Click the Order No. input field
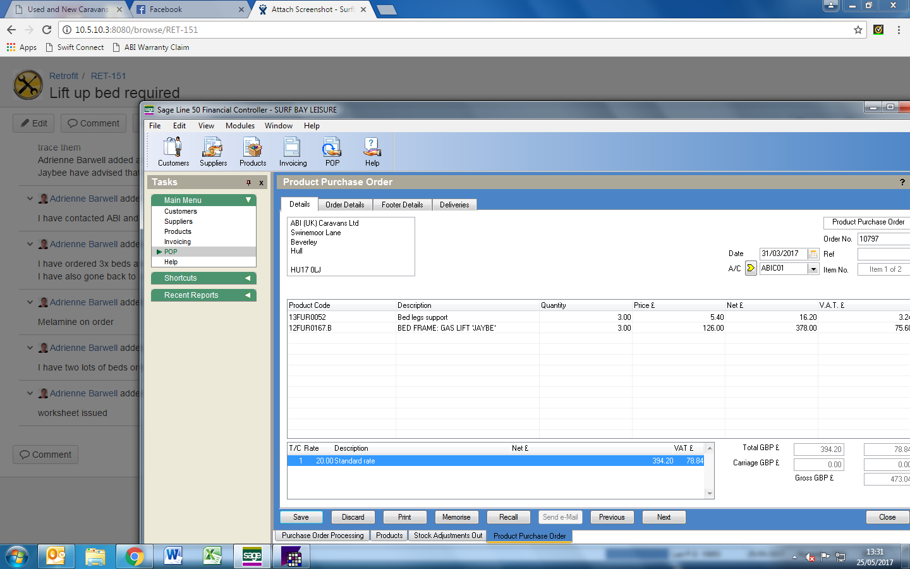Image resolution: width=910 pixels, height=569 pixels. 883,239
